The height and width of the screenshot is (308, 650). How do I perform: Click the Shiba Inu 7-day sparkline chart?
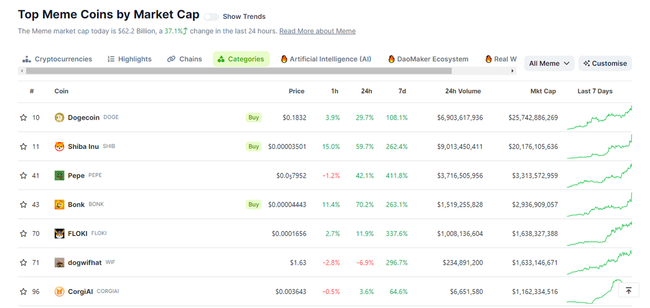tap(600, 147)
